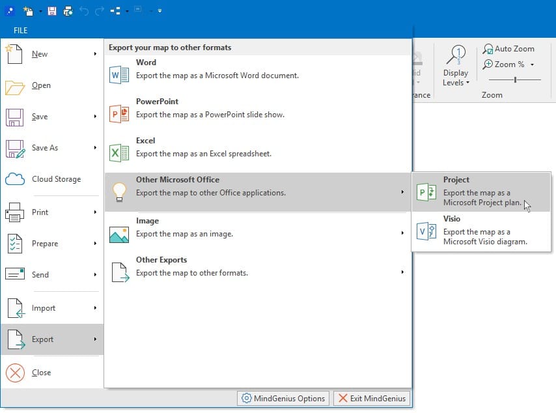Image resolution: width=556 pixels, height=413 pixels.
Task: Choose the Visio diagram export description
Action: (x=485, y=236)
